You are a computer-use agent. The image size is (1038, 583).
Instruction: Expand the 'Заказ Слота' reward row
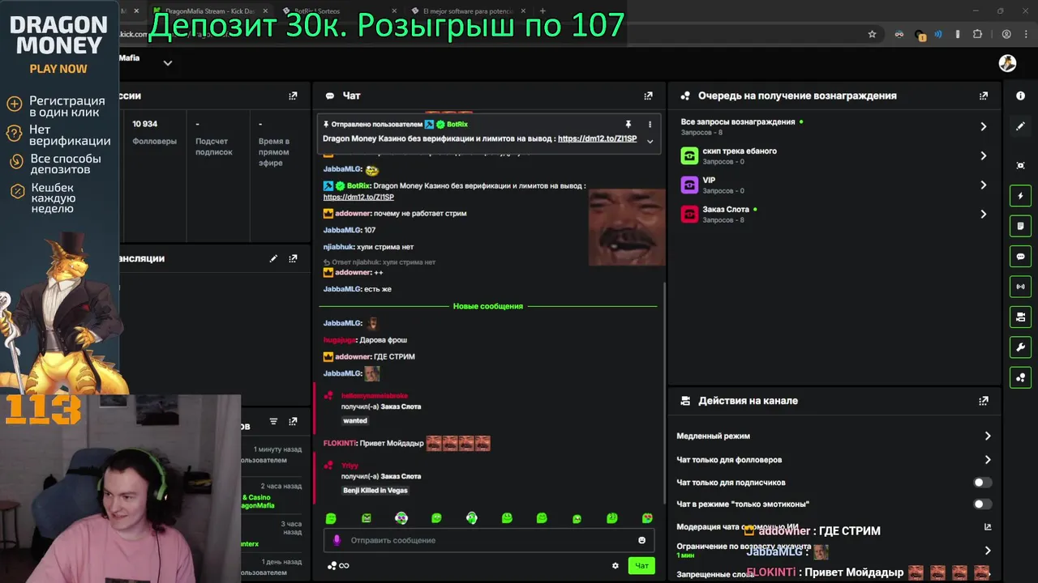[833, 214]
